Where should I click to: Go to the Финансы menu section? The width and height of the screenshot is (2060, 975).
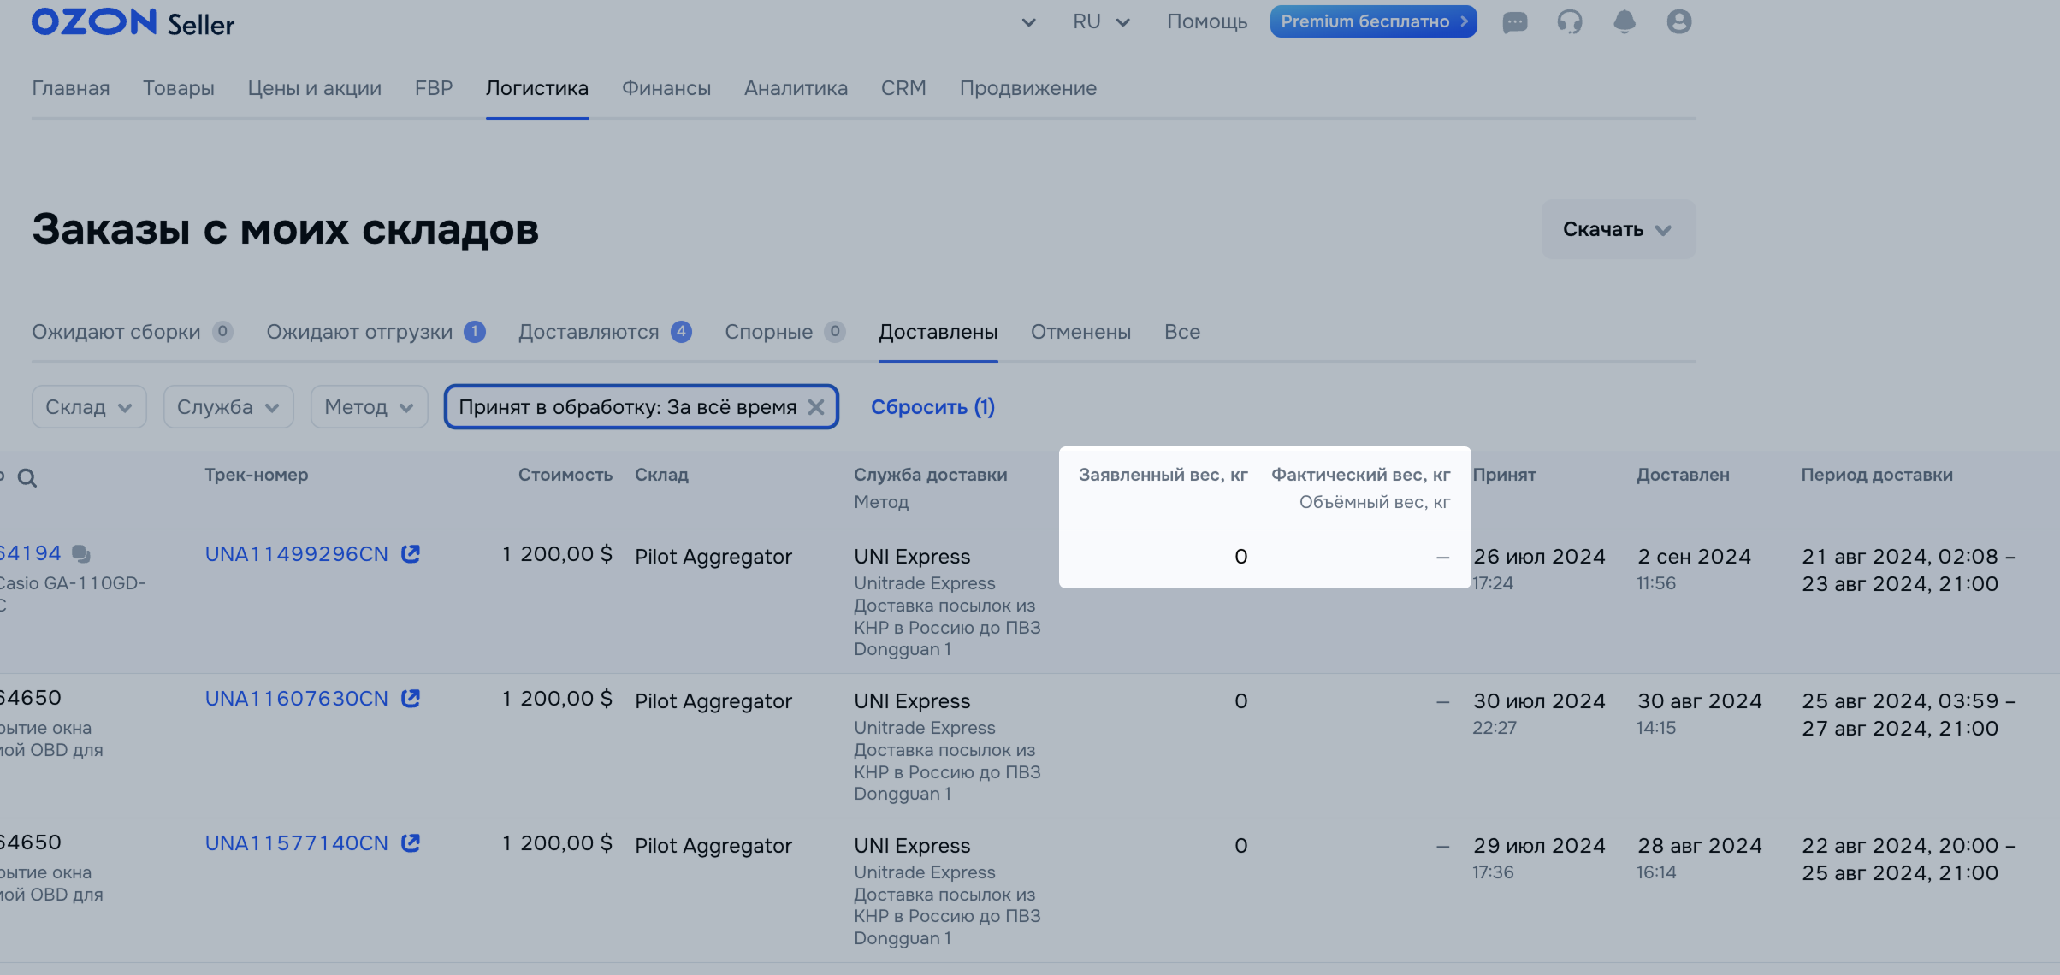pos(666,88)
